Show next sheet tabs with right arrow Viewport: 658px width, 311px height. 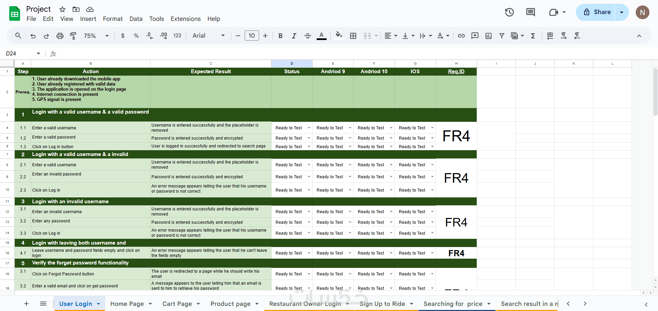pos(585,303)
